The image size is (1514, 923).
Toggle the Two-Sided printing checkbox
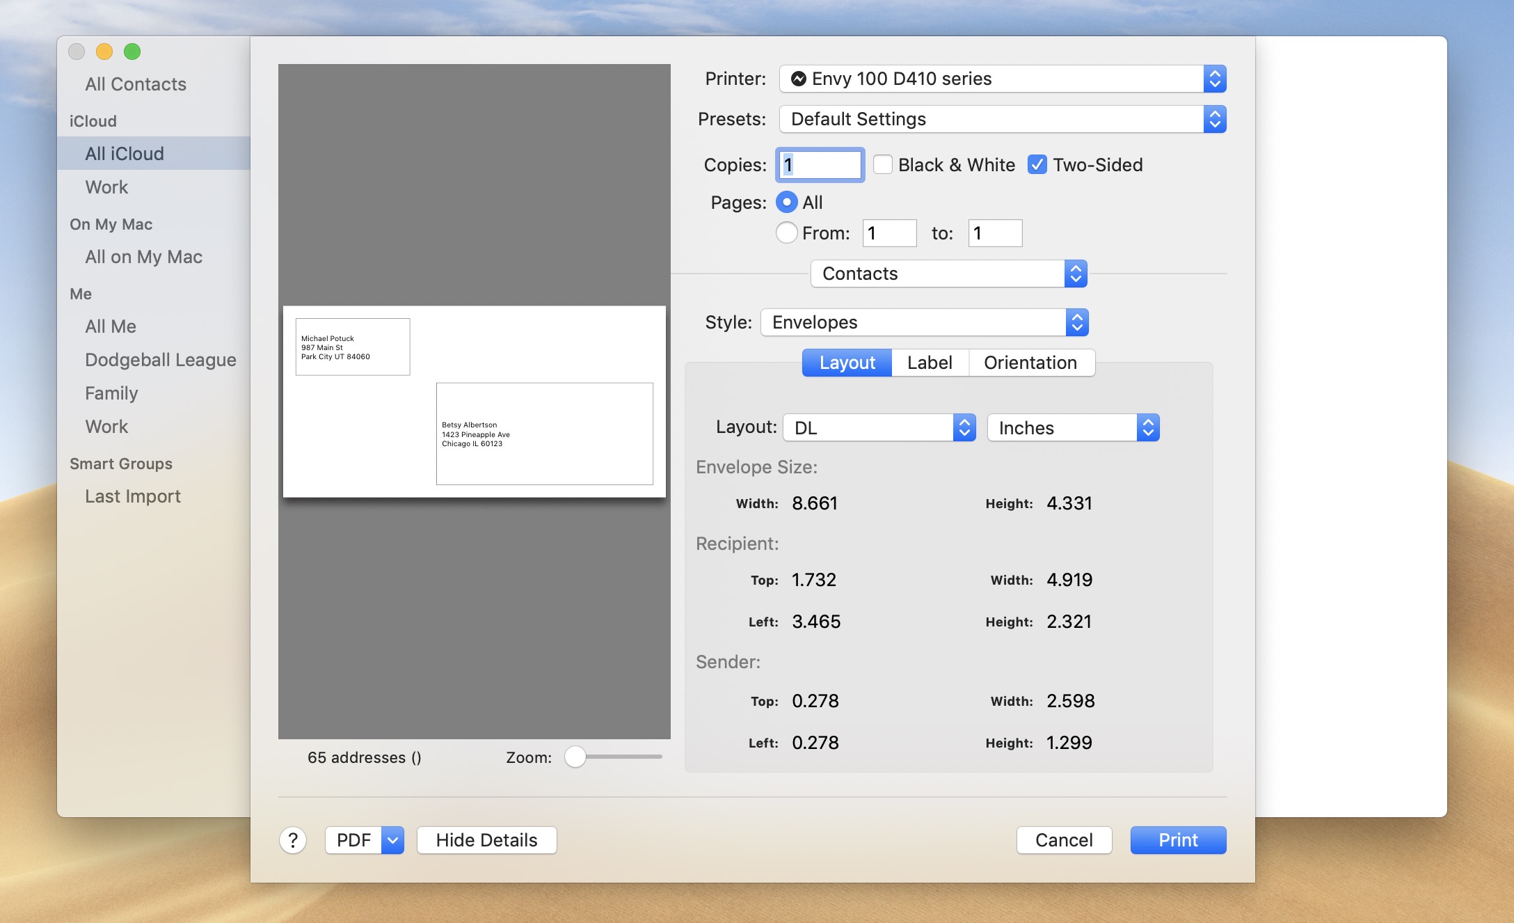1036,164
